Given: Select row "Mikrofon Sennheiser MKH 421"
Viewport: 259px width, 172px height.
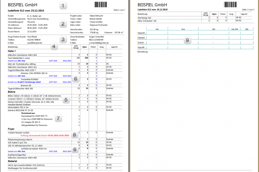Looking at the screenshot, I should 65,67.
